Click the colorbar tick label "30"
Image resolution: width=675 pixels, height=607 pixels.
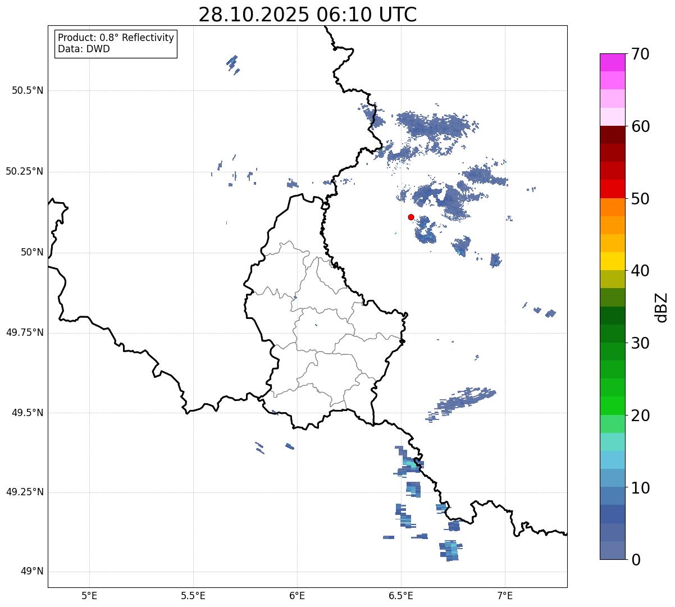click(641, 343)
